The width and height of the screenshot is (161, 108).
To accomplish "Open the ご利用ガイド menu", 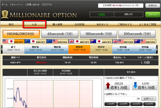I will click(125, 24).
